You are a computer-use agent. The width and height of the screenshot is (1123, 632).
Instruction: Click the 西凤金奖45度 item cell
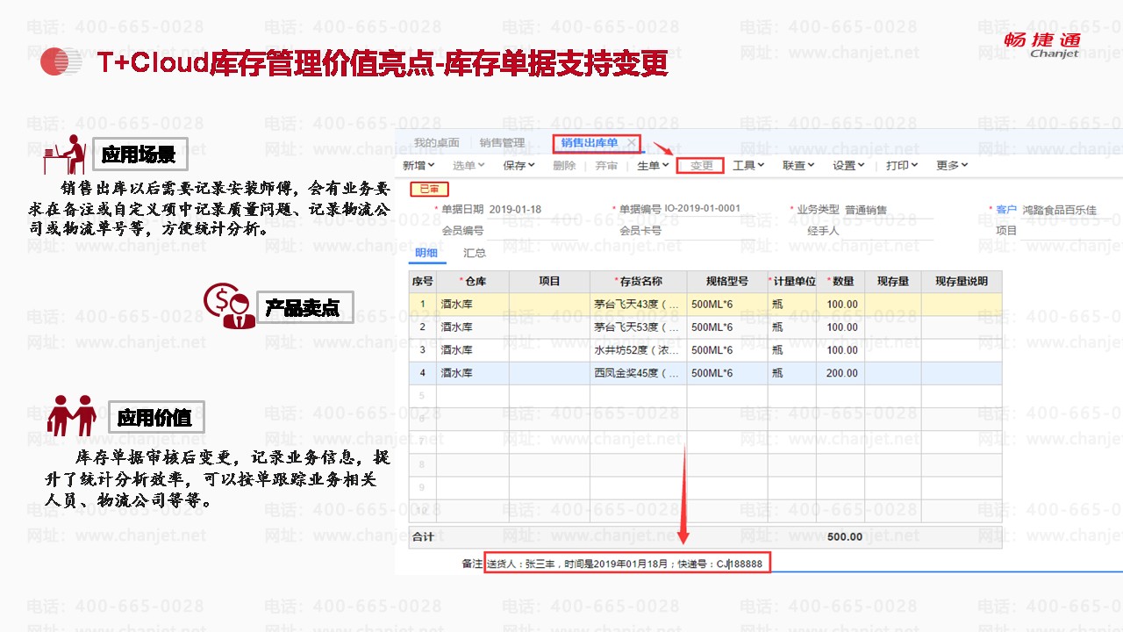click(x=638, y=373)
